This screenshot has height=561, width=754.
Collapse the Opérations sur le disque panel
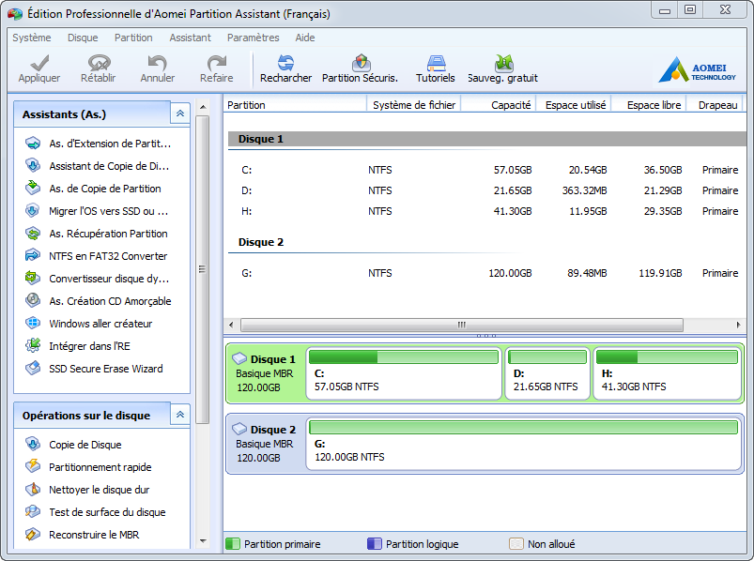click(179, 415)
